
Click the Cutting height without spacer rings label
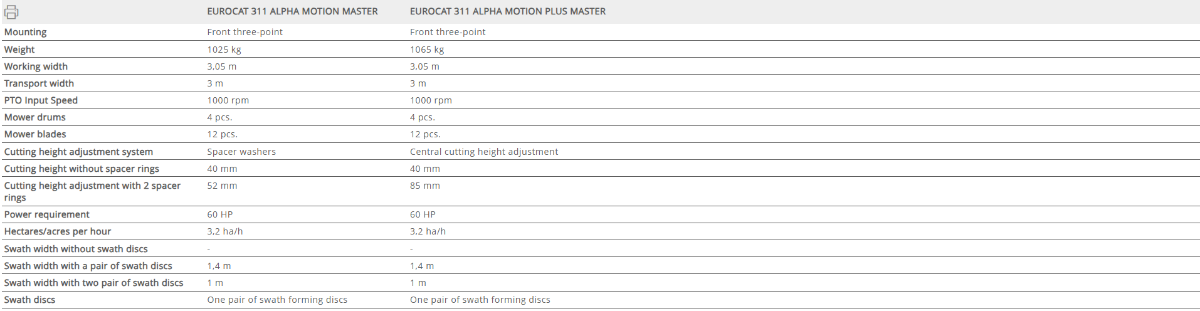[82, 169]
